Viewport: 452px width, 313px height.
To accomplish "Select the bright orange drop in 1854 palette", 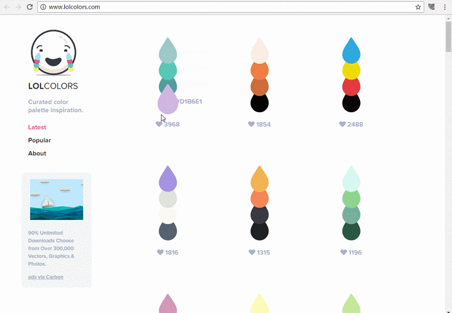I will pyautogui.click(x=260, y=71).
